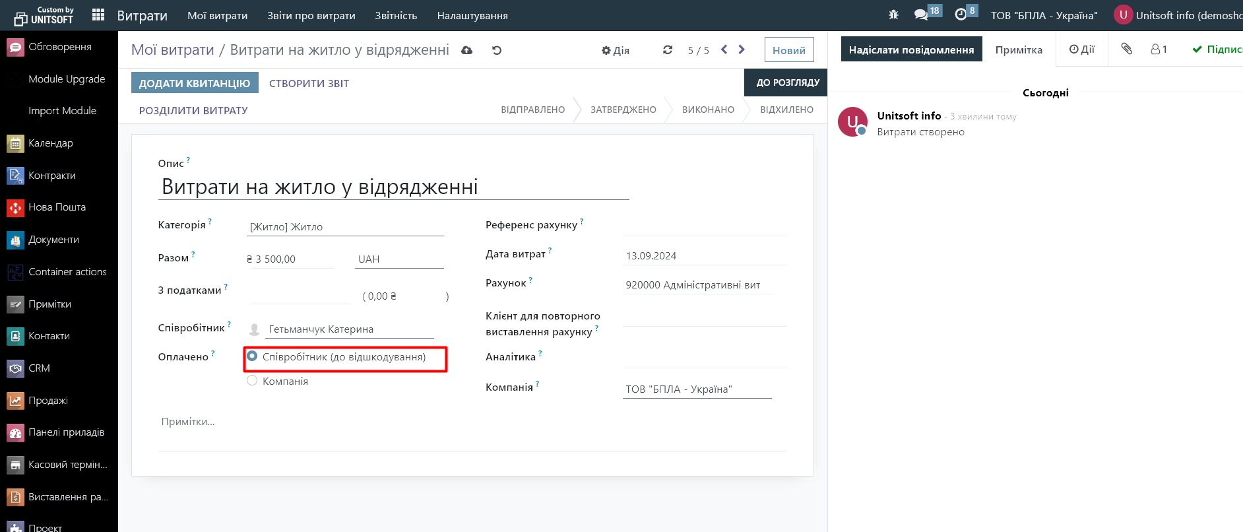Switch to the Примітка tab
Image resolution: width=1243 pixels, height=532 pixels.
point(1019,50)
